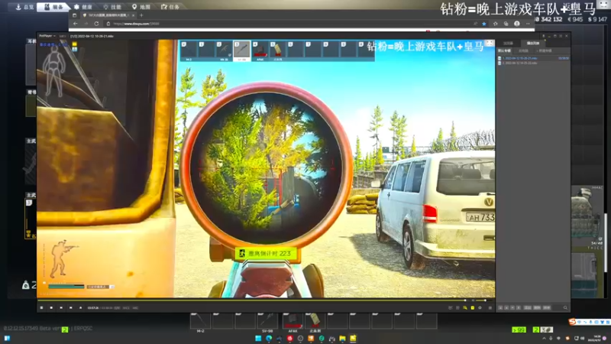Viewport: 611px width, 344px height.
Task: Click PotPlayer previous track button
Action: pos(61,308)
